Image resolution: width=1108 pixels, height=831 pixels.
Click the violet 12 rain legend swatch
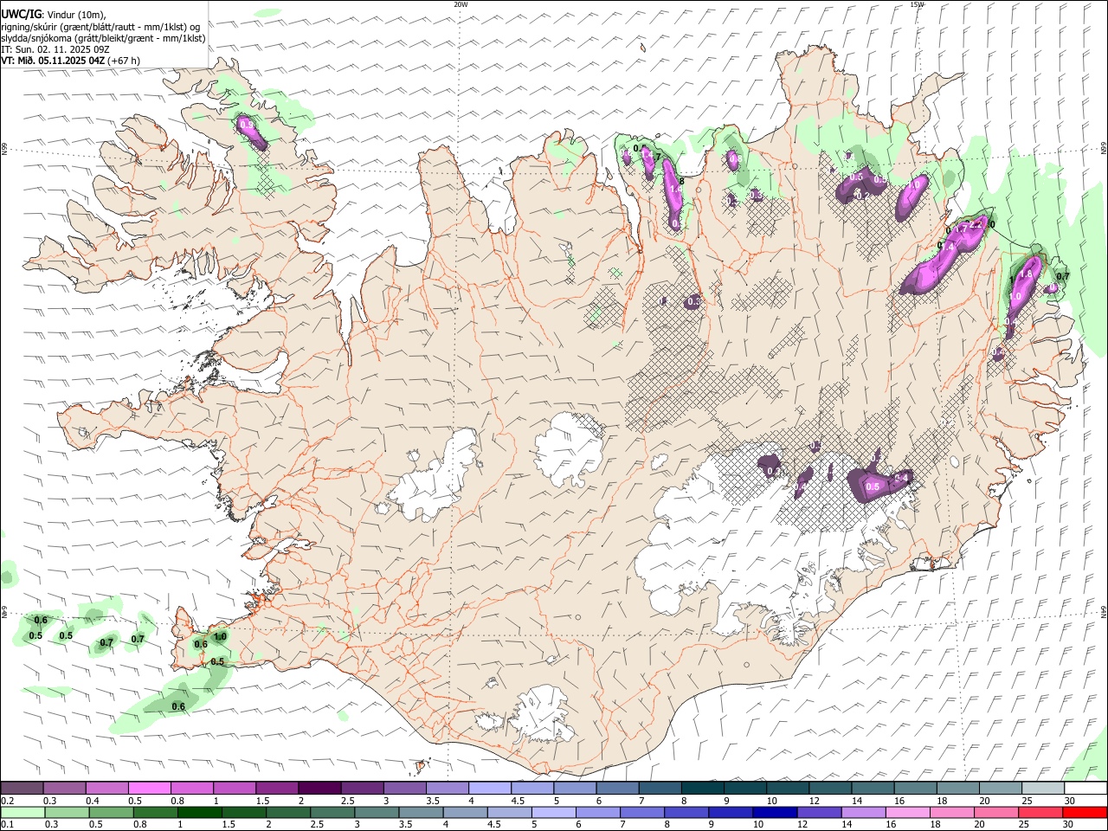click(x=819, y=812)
